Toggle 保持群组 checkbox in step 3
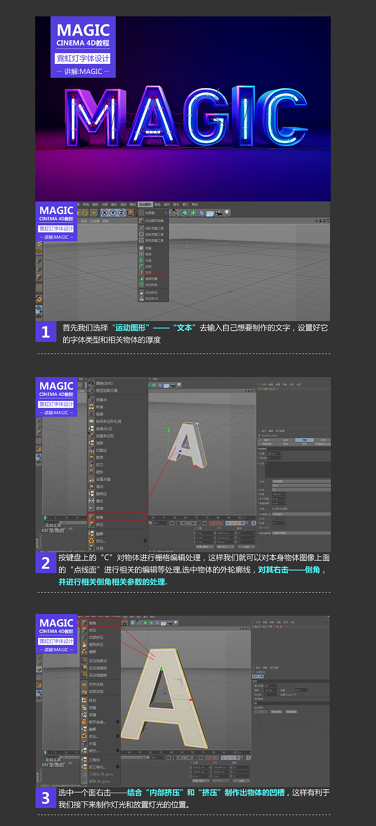 coord(265,699)
